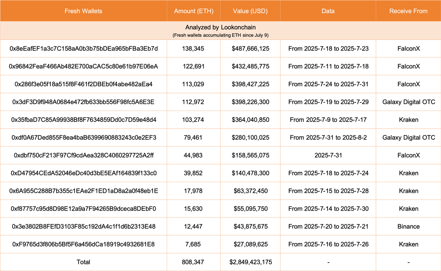The height and width of the screenshot is (271, 441).
Task: Click the value cell $364,040,850
Action: point(250,120)
